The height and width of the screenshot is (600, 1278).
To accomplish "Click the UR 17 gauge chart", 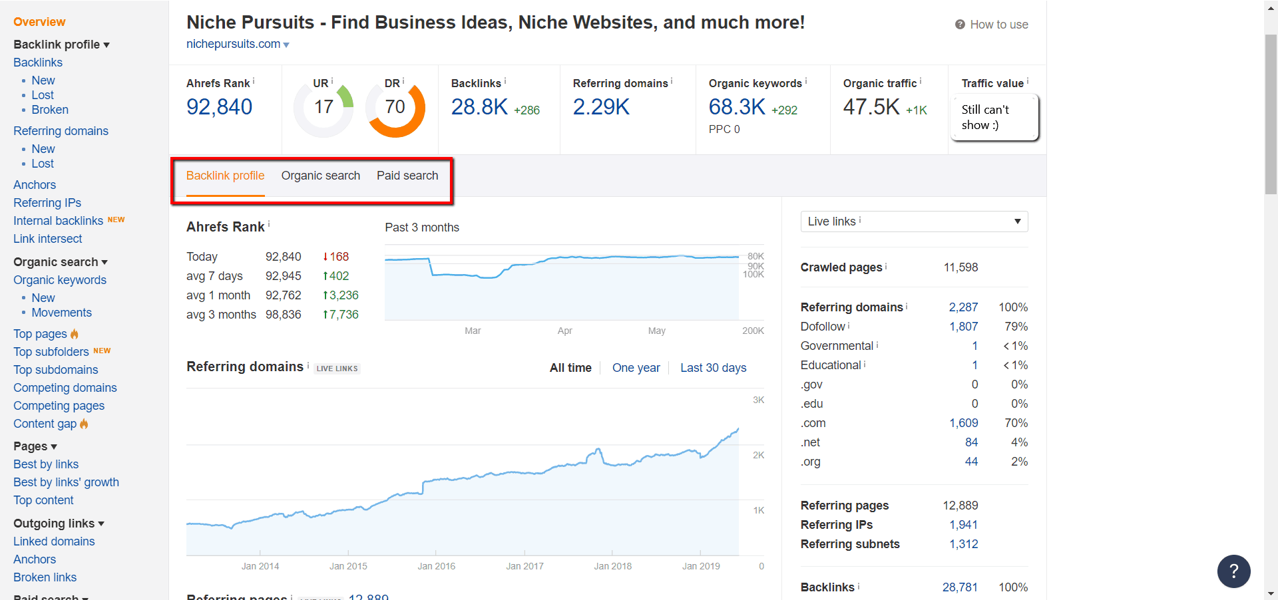I will point(323,108).
